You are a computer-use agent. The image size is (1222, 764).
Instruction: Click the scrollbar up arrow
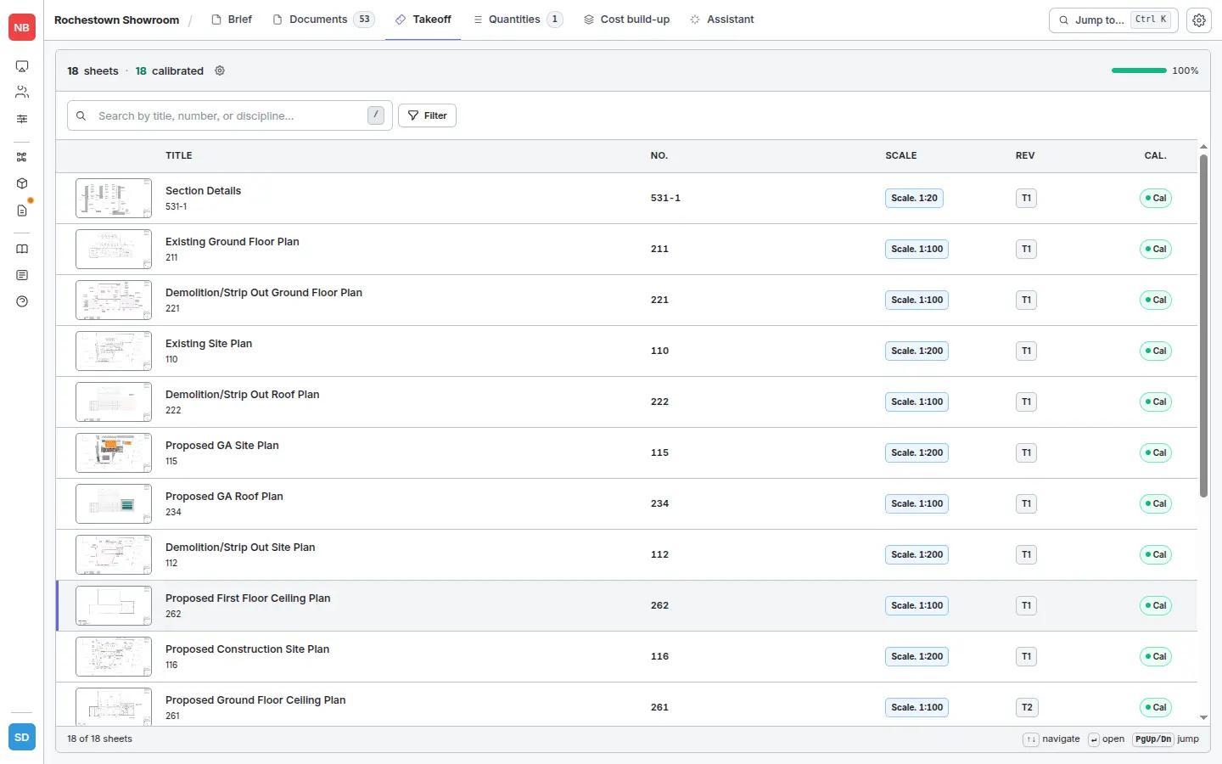pos(1203,147)
